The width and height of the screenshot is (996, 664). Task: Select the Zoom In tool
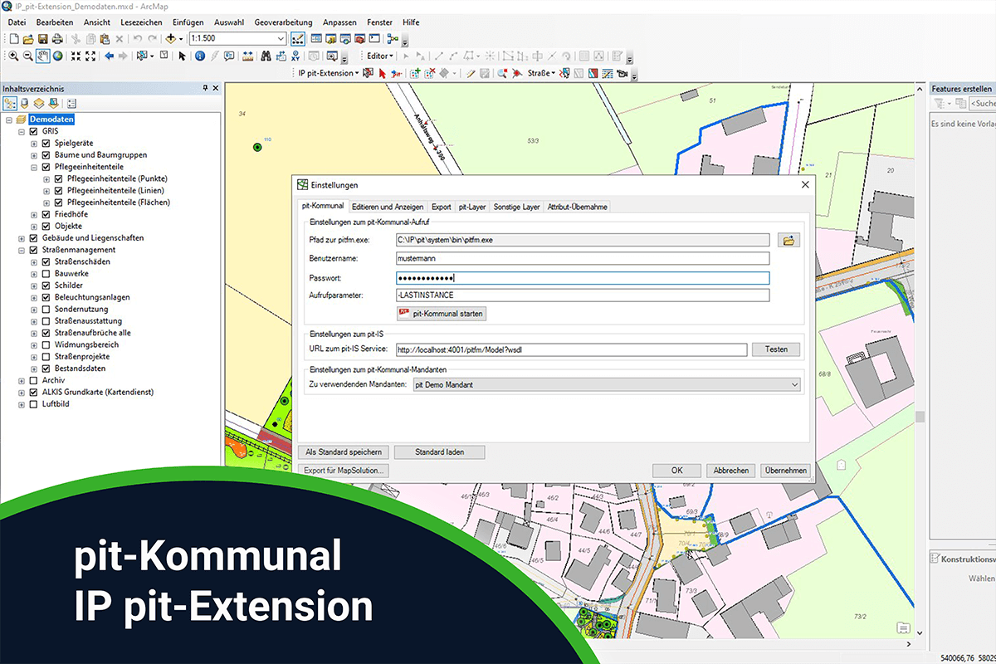(x=12, y=56)
